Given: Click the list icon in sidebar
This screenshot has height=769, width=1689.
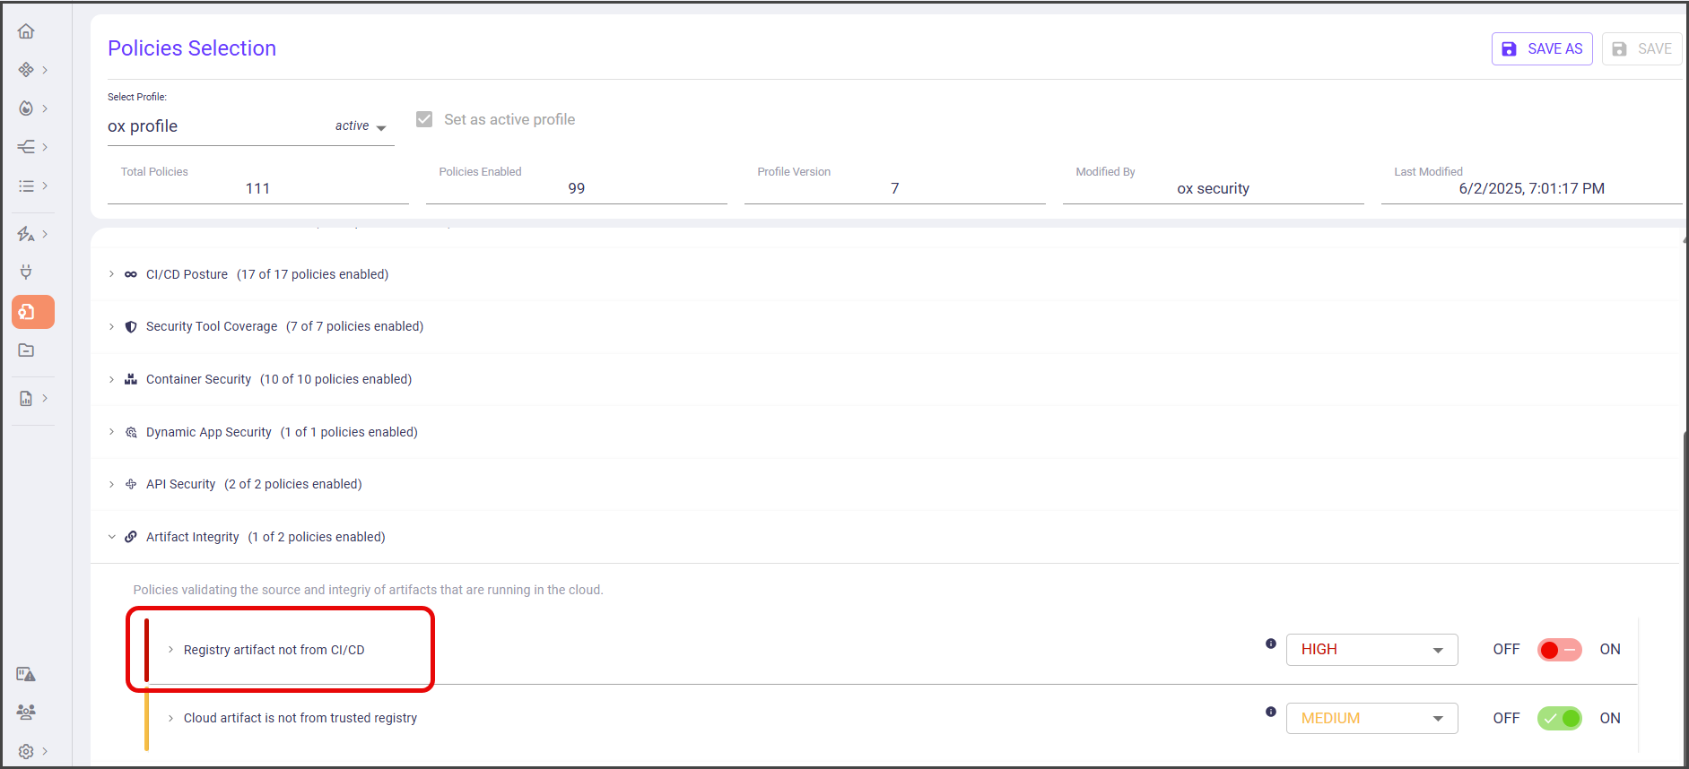Looking at the screenshot, I should [x=26, y=186].
